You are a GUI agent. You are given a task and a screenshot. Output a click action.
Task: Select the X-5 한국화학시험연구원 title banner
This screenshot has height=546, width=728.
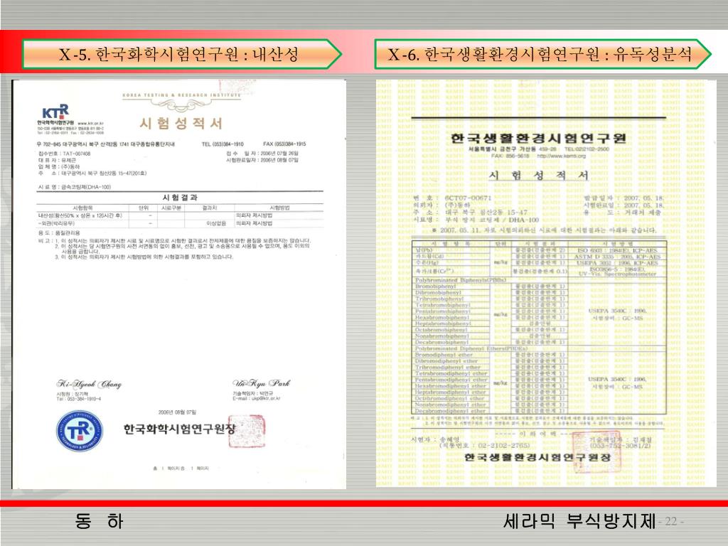[181, 54]
